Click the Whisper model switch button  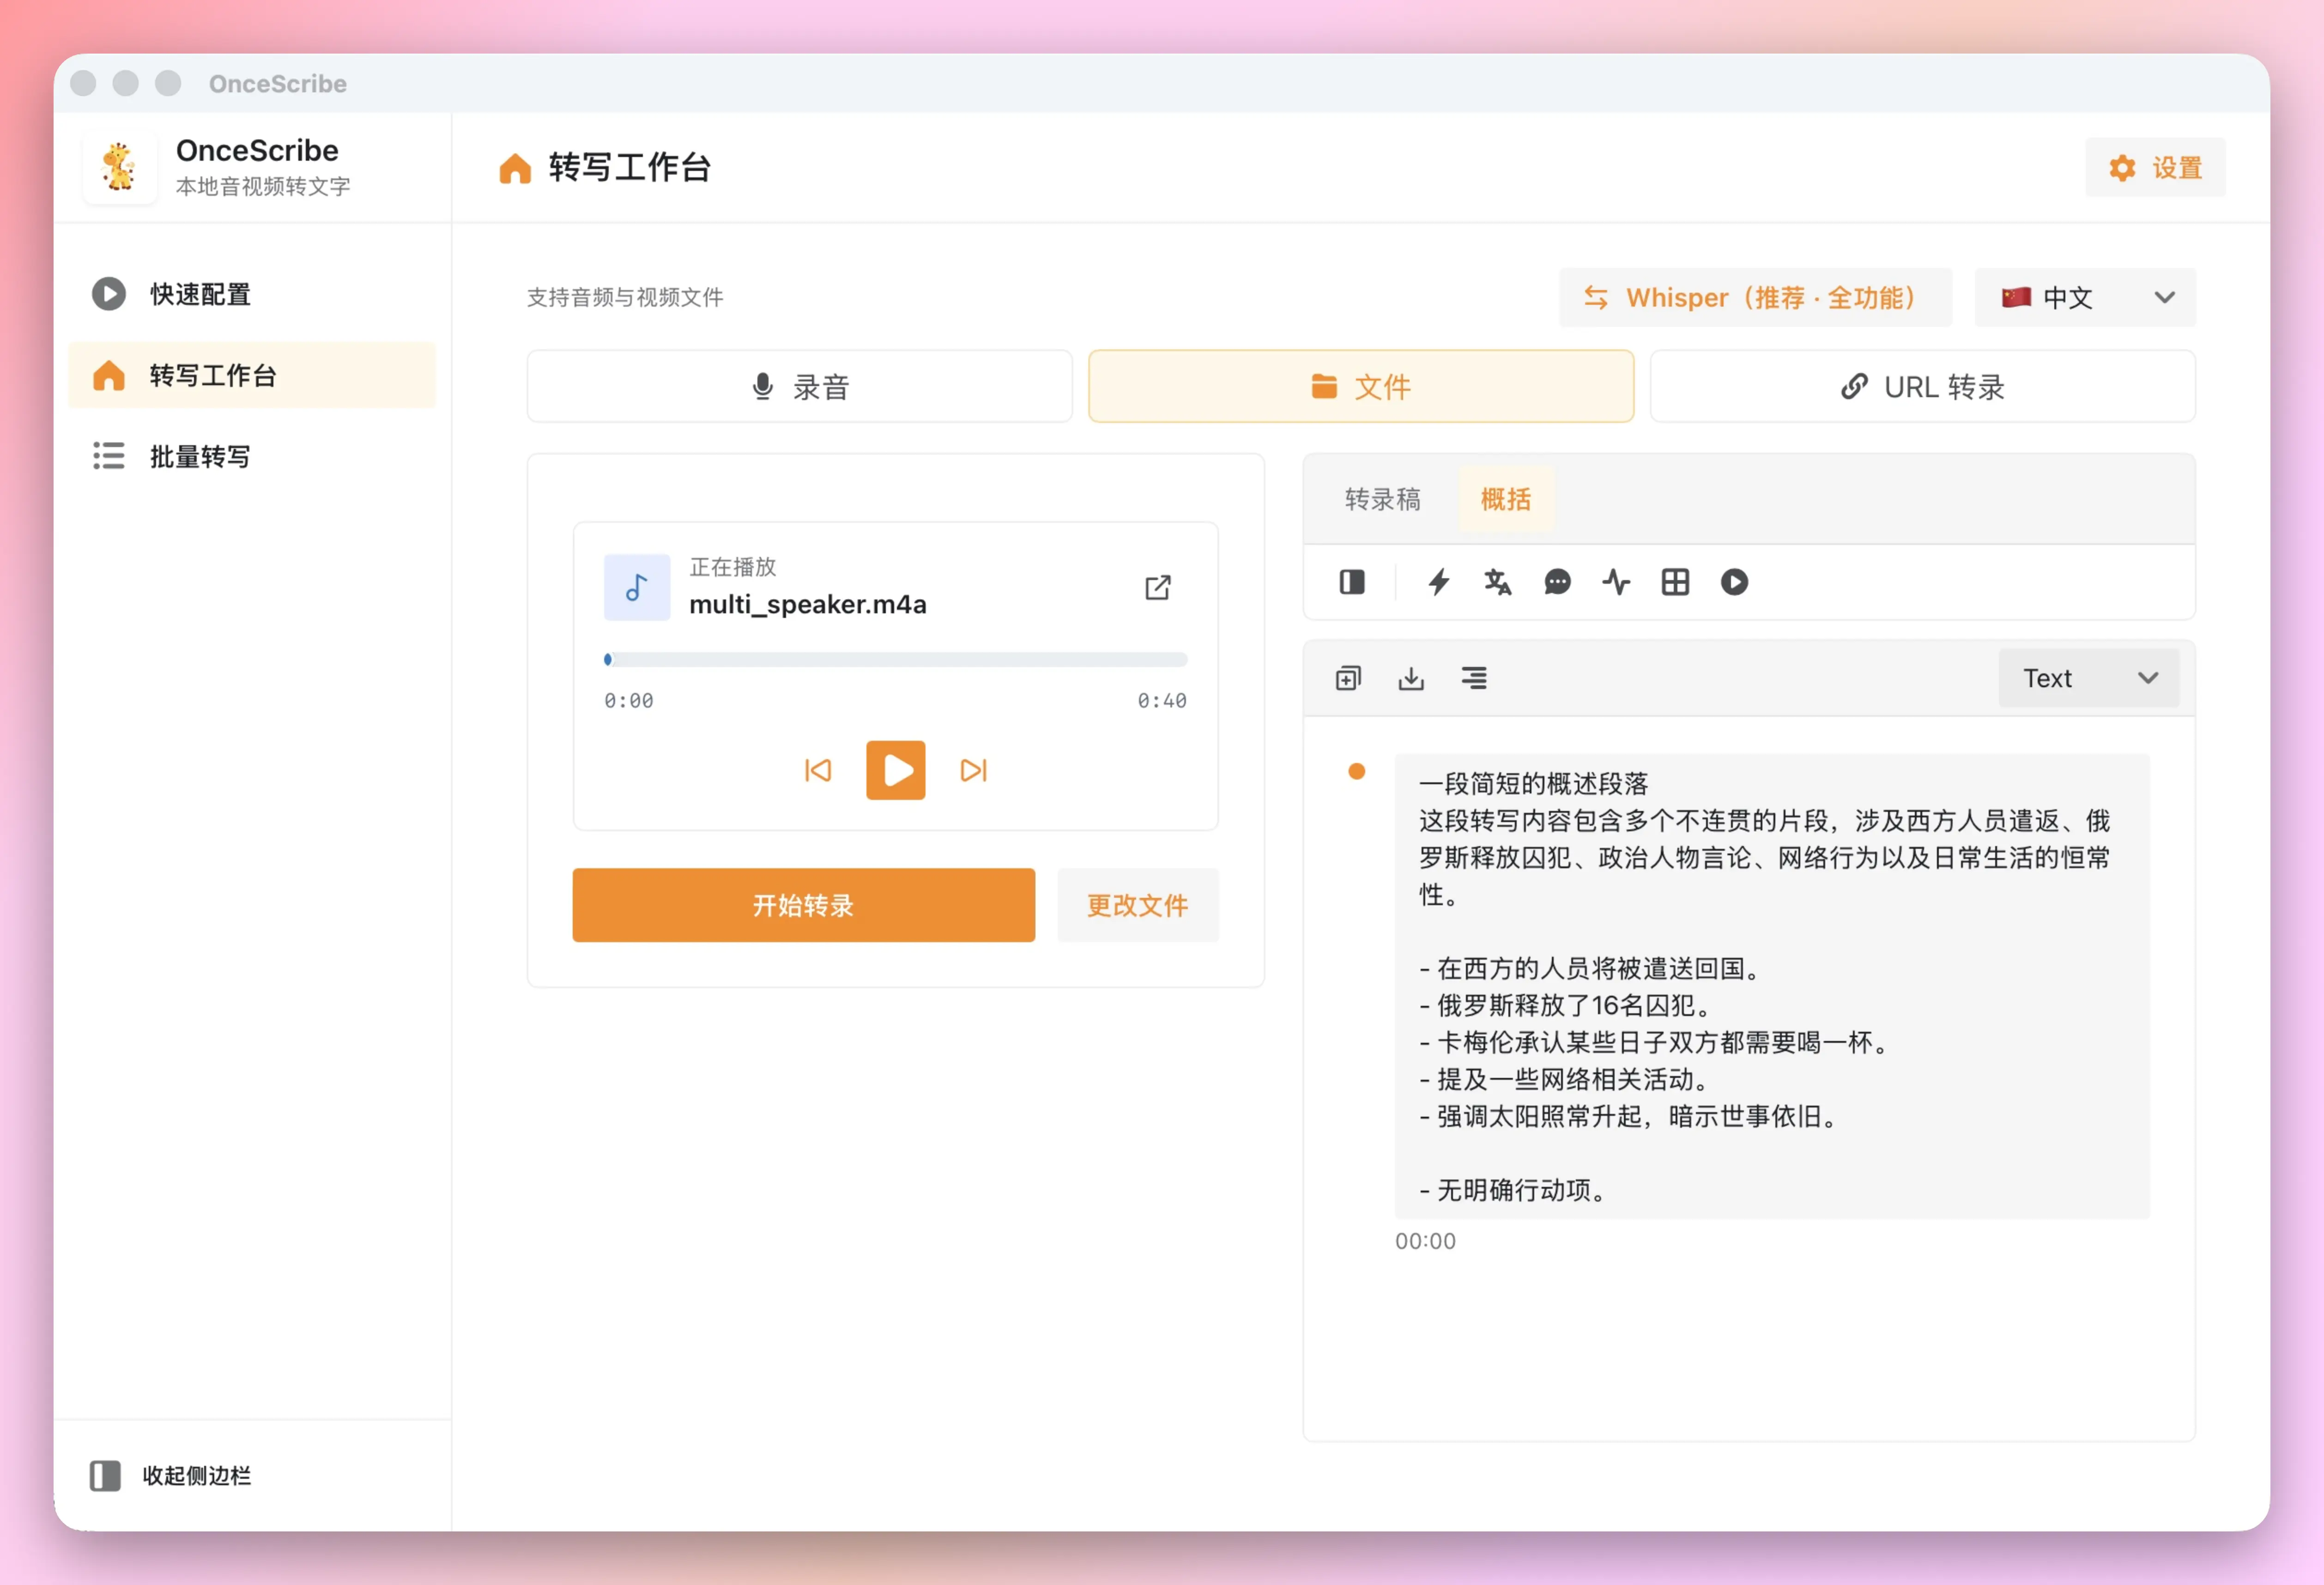1754,297
